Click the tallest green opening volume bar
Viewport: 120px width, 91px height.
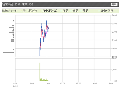coord(40,72)
